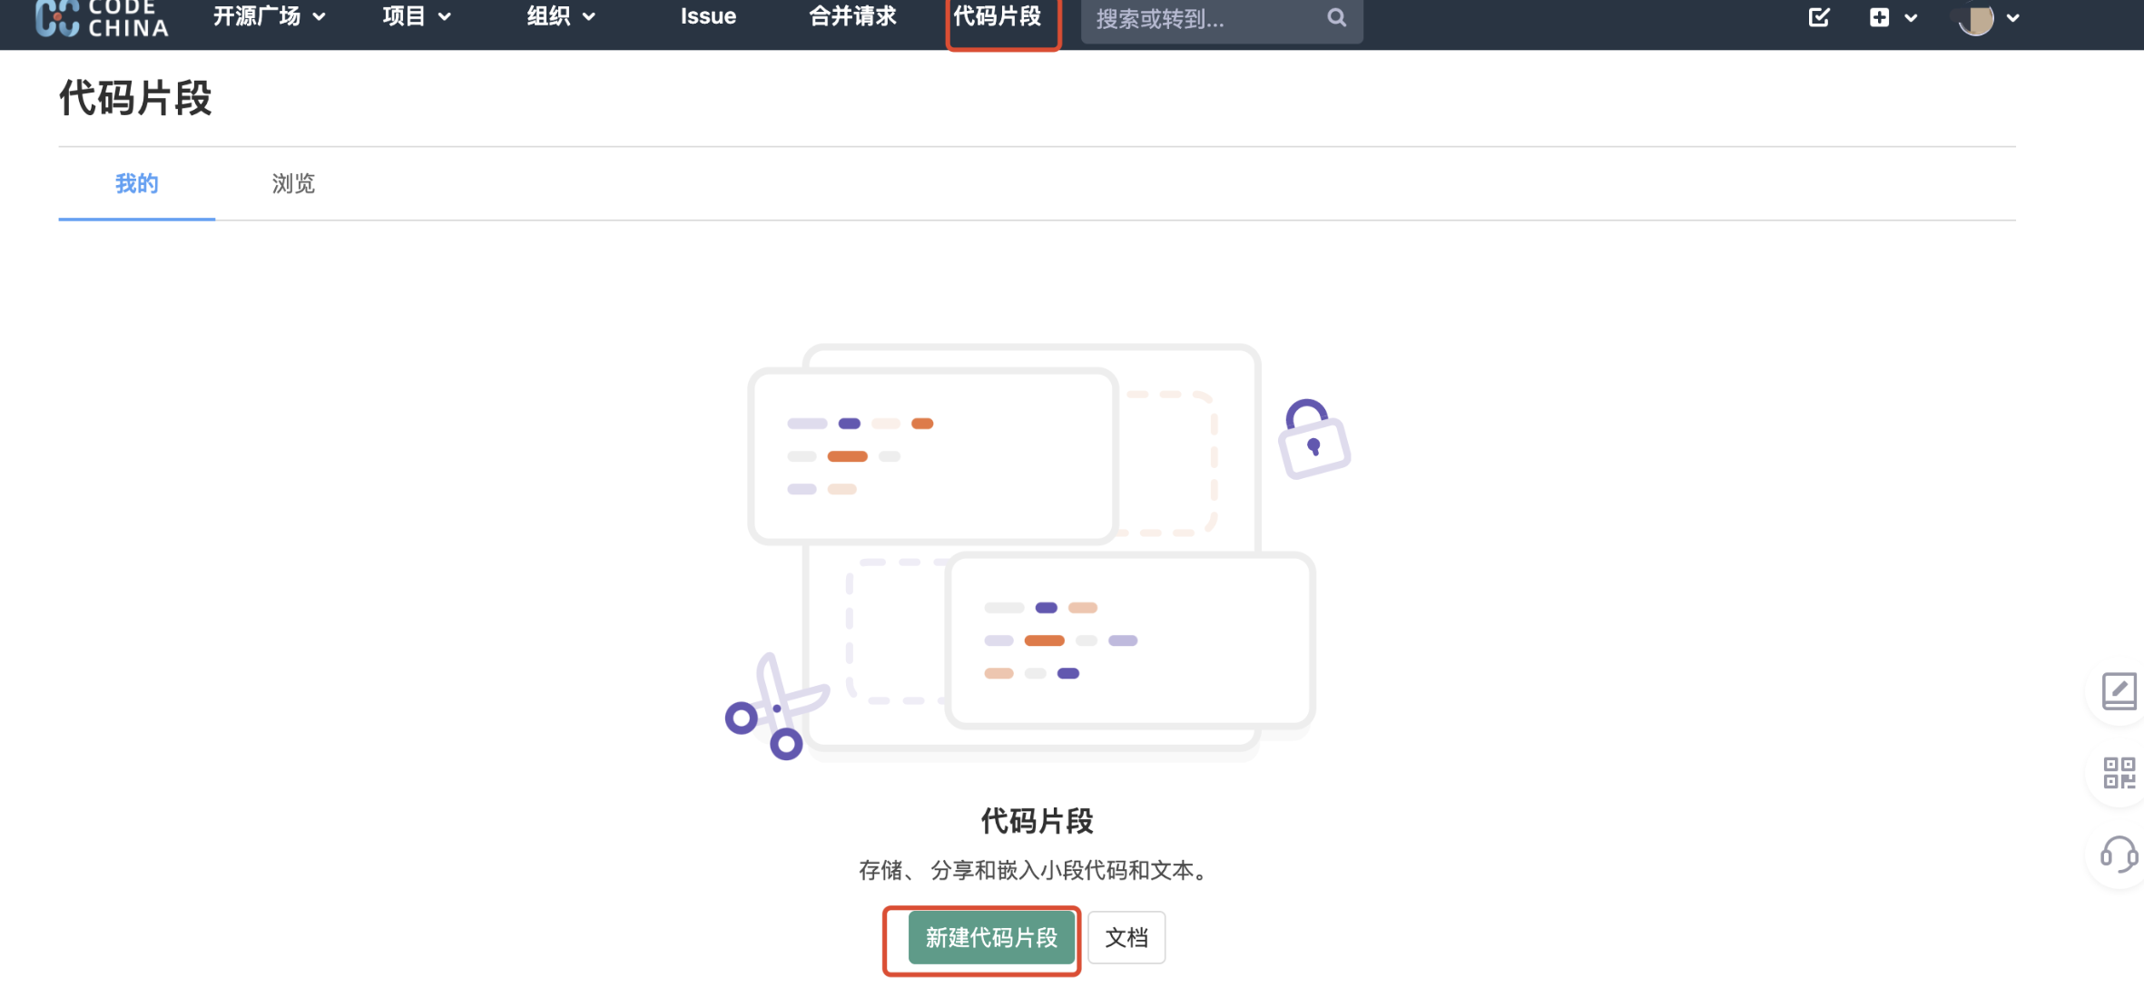The image size is (2144, 1007).
Task: Open the headset customer support icon
Action: pyautogui.click(x=2119, y=855)
